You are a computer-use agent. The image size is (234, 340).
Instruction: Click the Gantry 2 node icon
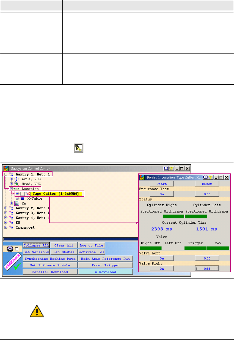[x=11, y=208]
